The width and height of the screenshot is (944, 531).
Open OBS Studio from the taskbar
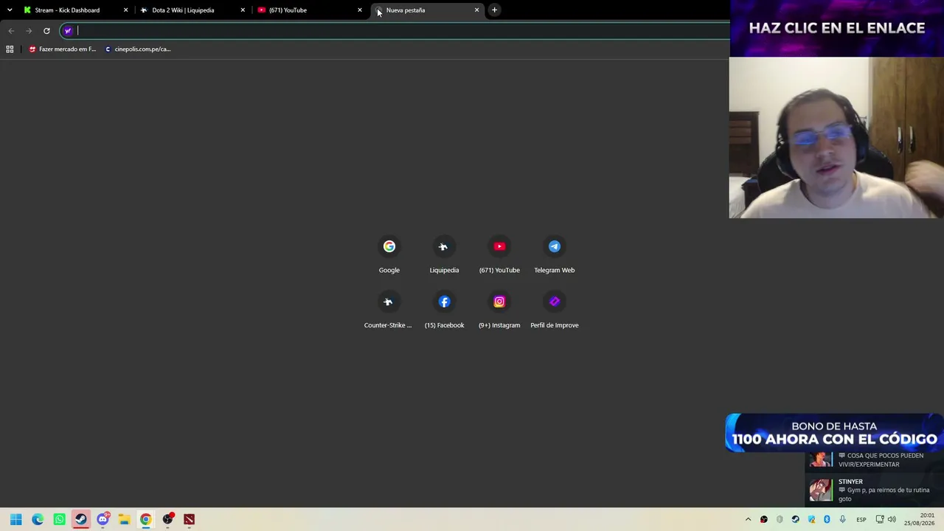167,519
